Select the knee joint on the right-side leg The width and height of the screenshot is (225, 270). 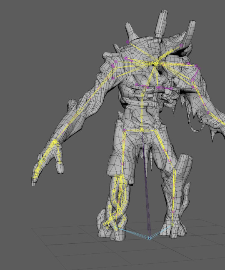tap(174, 171)
